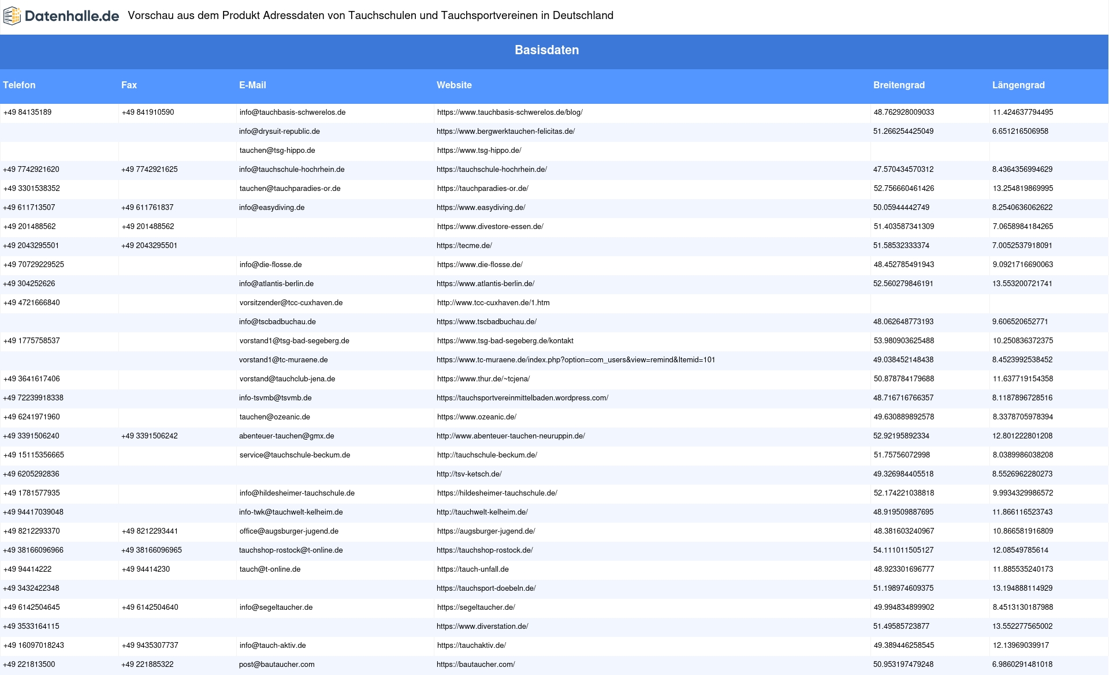This screenshot has height=675, width=1109.
Task: Open the tc-muraene.de index.php link
Action: point(576,360)
